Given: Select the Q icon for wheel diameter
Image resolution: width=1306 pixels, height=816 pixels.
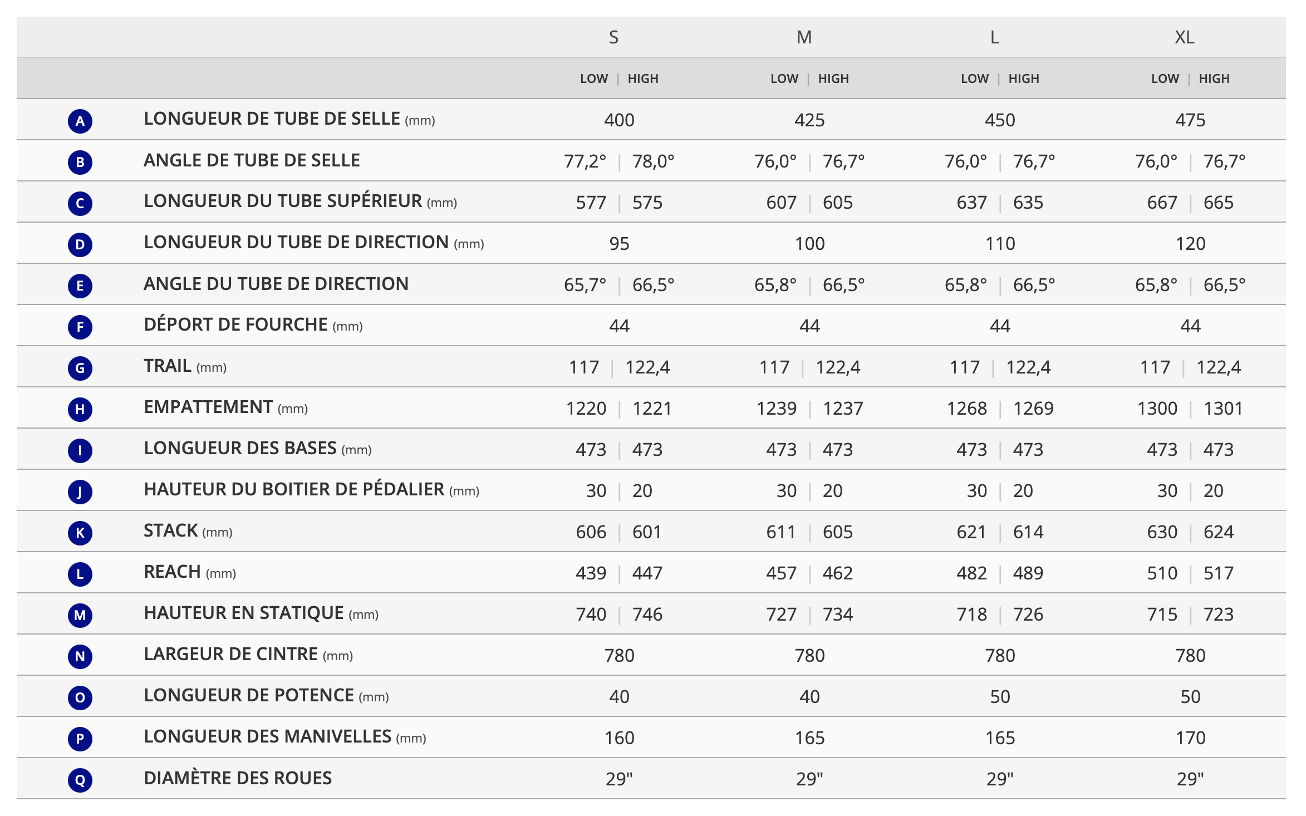Looking at the screenshot, I should (x=80, y=780).
